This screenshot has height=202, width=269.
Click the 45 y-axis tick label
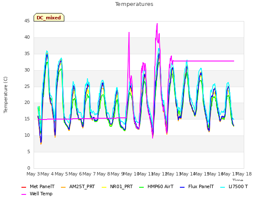(27, 21)
